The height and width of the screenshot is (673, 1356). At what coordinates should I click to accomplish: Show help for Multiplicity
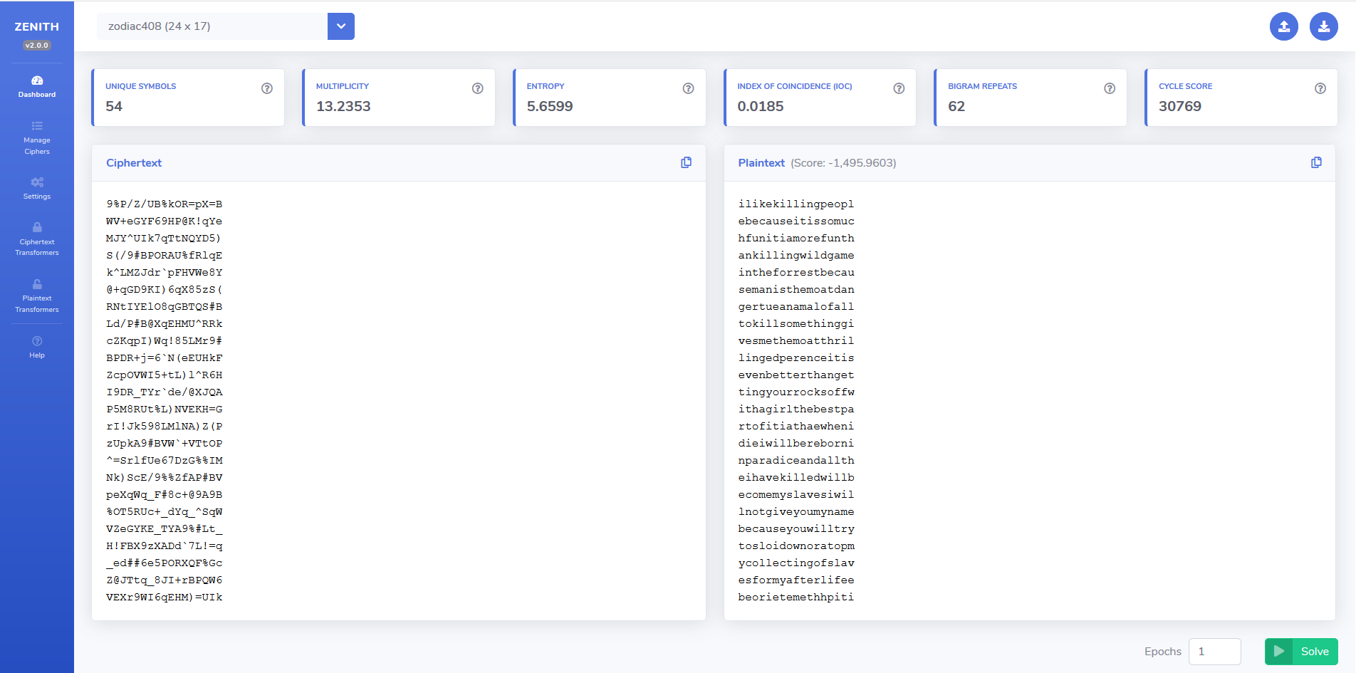point(478,88)
